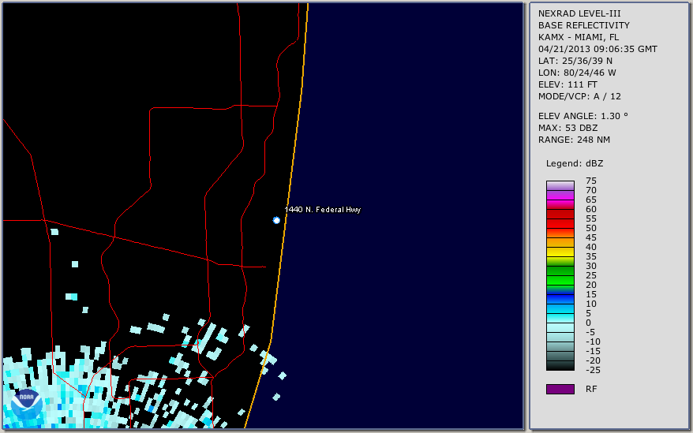Viewport: 693px width, 433px height.
Task: Click the lavender 75 dBZ legend band
Action: pyautogui.click(x=560, y=185)
